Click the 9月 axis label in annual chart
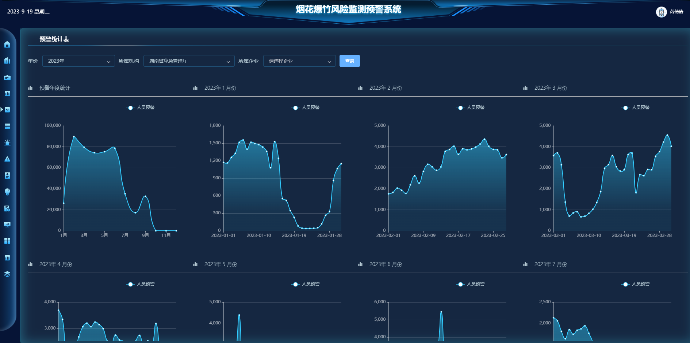The width and height of the screenshot is (690, 343). pos(146,235)
